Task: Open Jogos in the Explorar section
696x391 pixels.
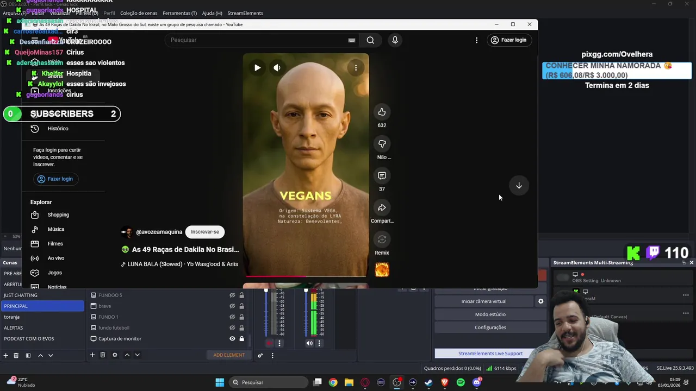Action: (x=55, y=273)
